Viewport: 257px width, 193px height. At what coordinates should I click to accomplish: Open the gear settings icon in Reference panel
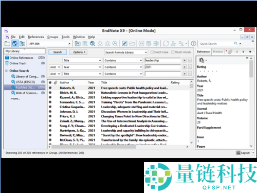tap(201, 60)
